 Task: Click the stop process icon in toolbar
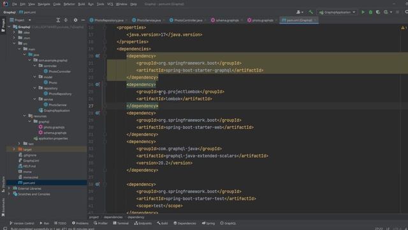pos(397,12)
